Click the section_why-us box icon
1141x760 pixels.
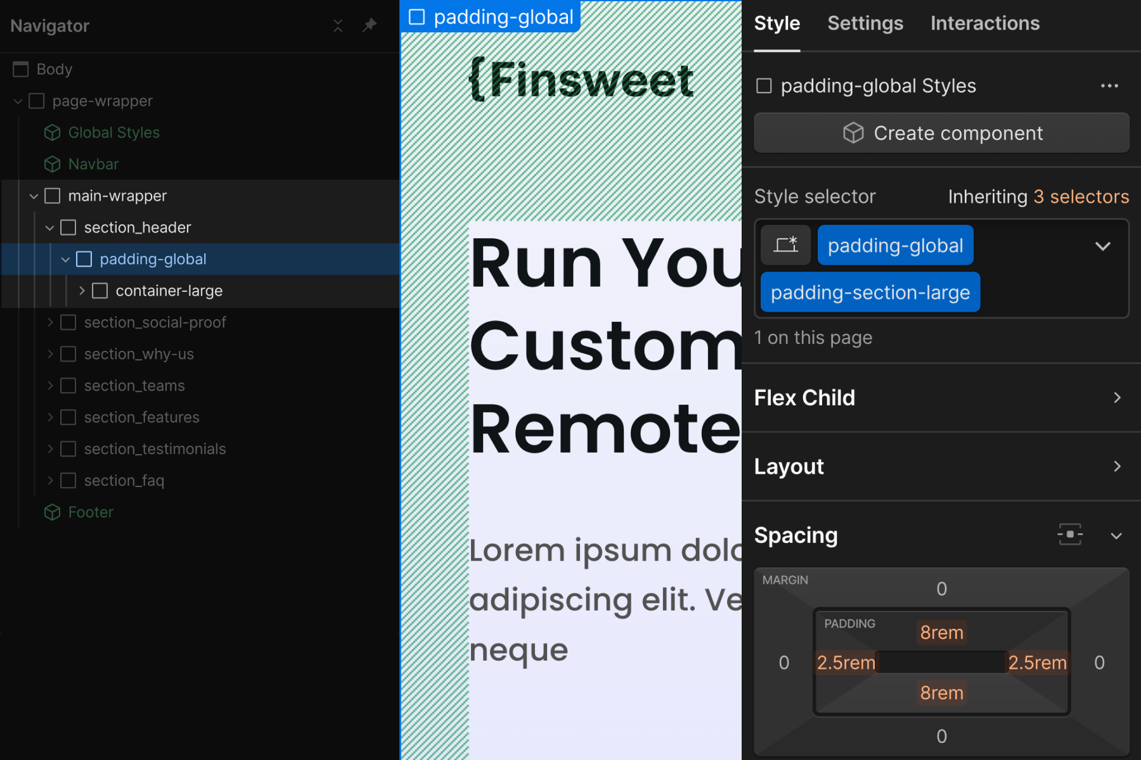(x=68, y=354)
